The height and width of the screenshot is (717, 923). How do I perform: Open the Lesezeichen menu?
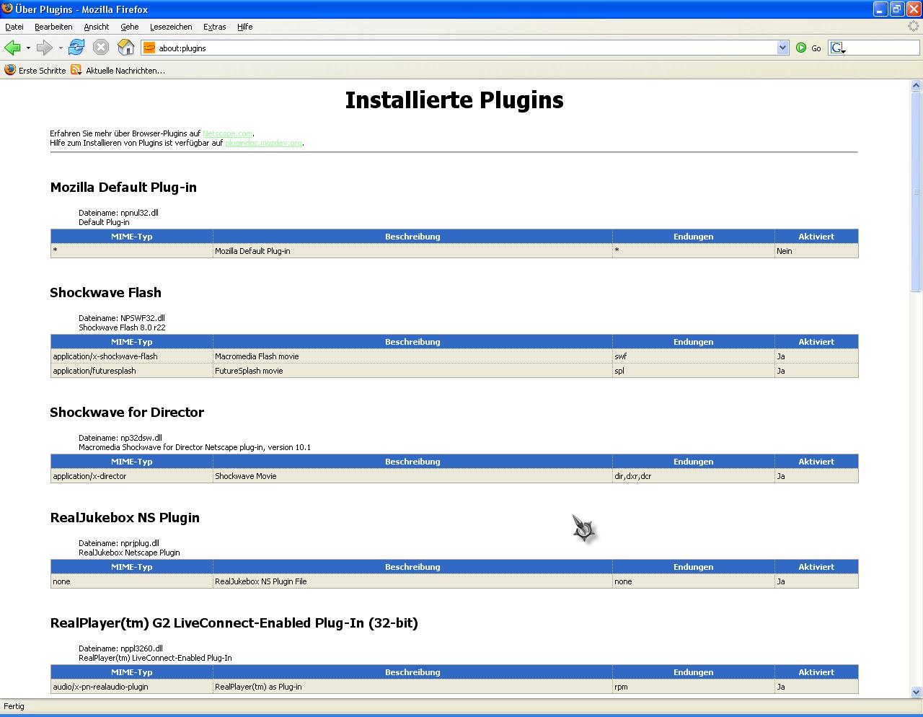pos(171,27)
